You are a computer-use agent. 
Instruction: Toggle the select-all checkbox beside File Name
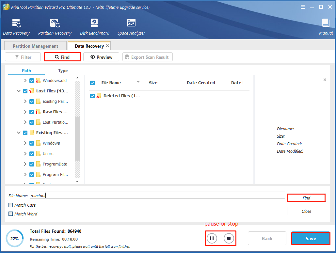click(92, 83)
